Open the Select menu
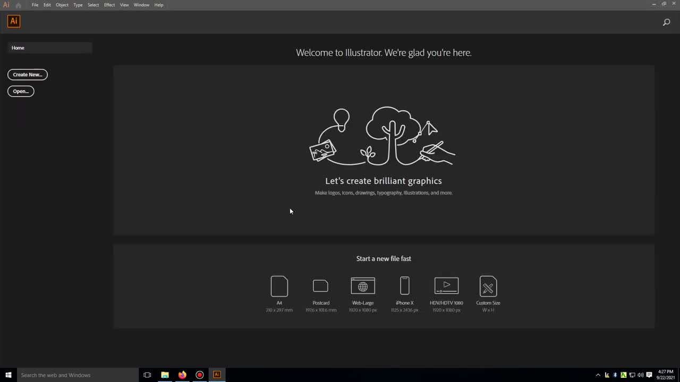Viewport: 680px width, 382px height. coord(93,5)
